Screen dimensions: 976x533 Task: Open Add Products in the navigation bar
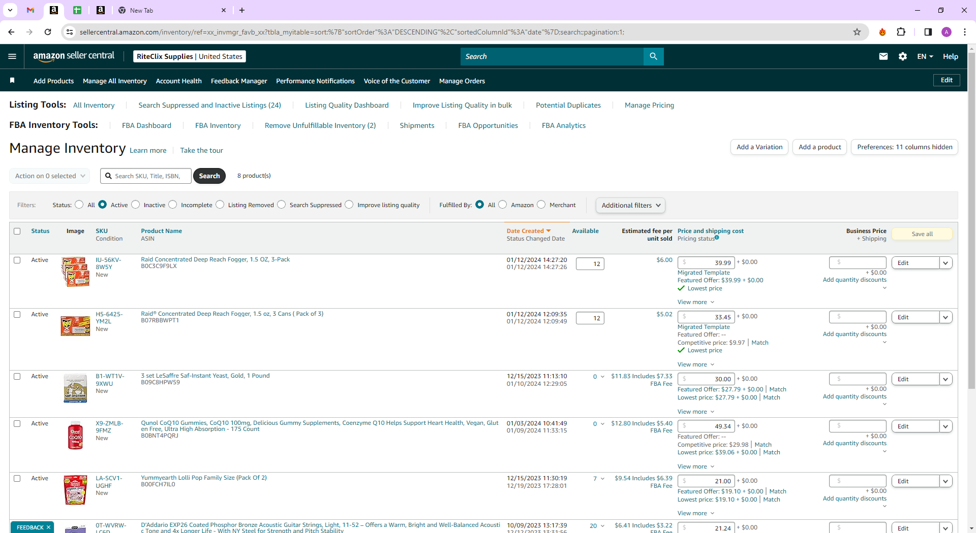click(53, 81)
